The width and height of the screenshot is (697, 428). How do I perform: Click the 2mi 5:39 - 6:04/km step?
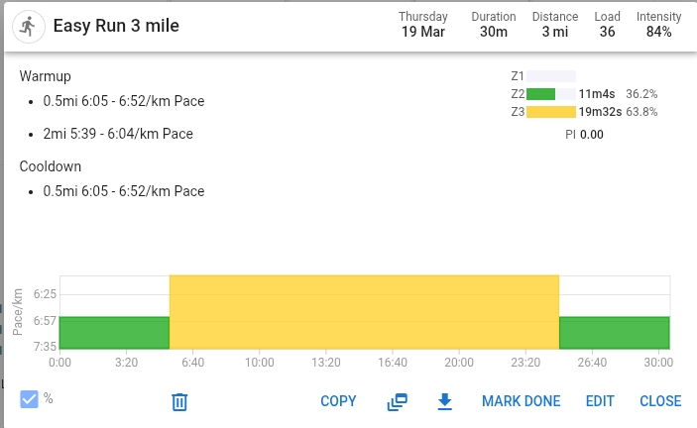[x=118, y=134]
